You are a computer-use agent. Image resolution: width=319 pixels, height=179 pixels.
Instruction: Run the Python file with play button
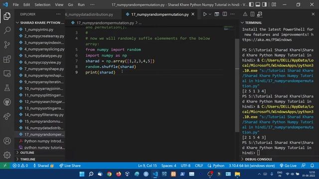pos(205,14)
